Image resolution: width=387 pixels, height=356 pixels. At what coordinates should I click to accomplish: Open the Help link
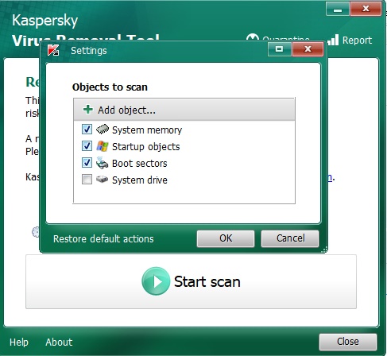coord(19,342)
